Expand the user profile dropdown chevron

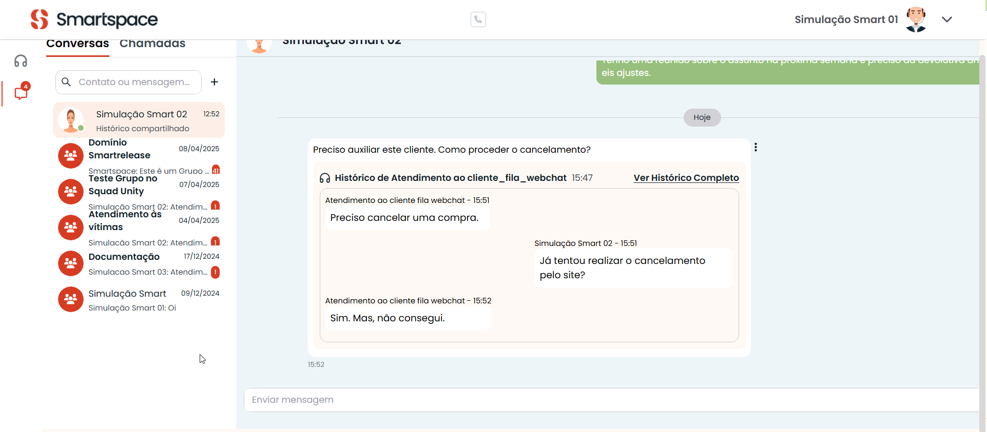pyautogui.click(x=947, y=19)
